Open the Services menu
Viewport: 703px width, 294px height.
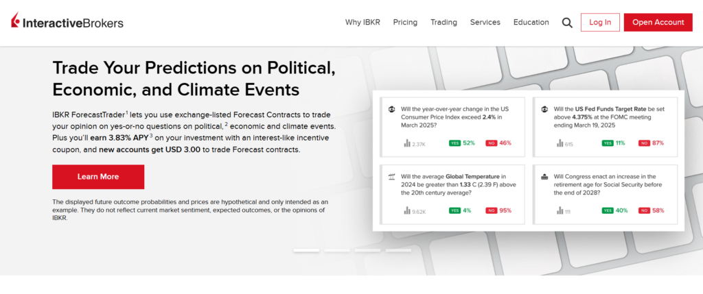[x=485, y=23]
